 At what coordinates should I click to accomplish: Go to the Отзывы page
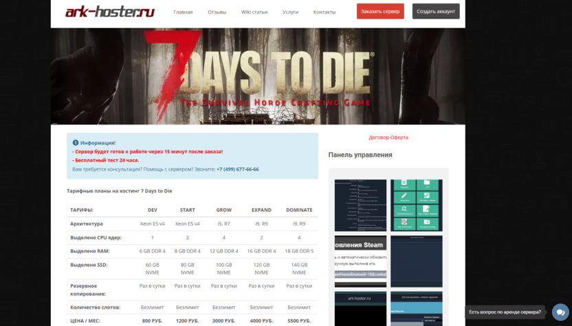pos(217,12)
